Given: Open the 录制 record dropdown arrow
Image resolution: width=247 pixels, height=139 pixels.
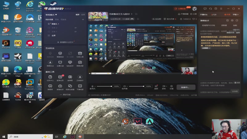Looking at the screenshot, I should (166, 86).
